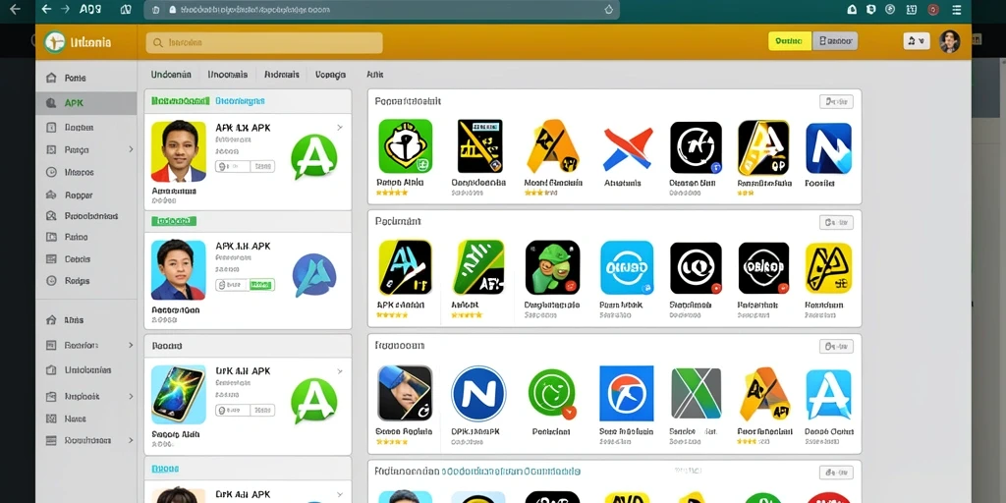Open the blue square icon with red-white circle

626,393
